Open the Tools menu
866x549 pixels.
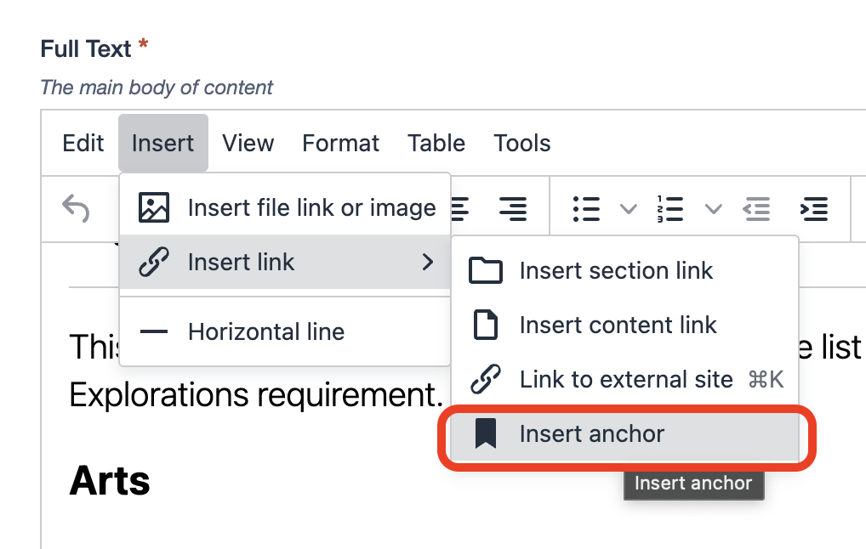point(522,144)
